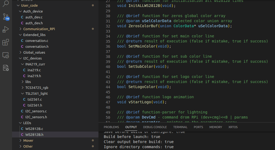Open the Search view in activity bar

coord(6,4)
